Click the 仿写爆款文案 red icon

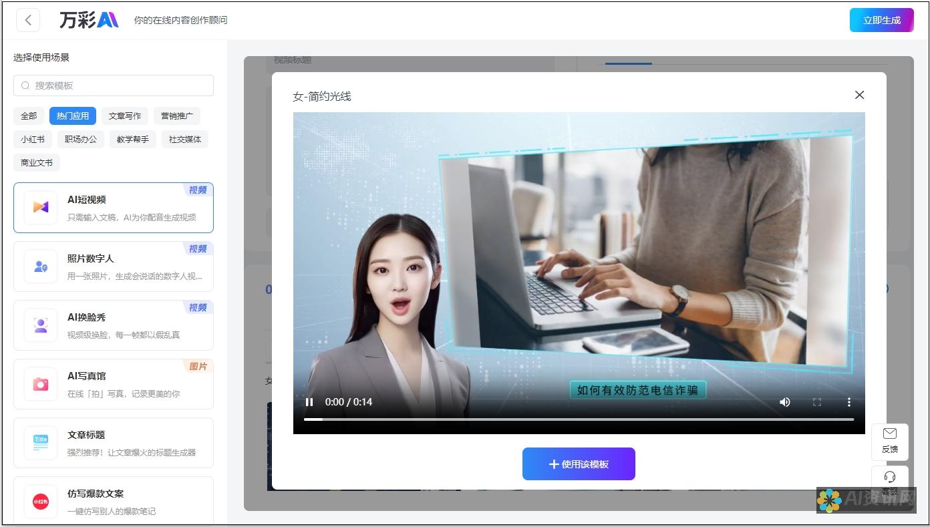41,502
